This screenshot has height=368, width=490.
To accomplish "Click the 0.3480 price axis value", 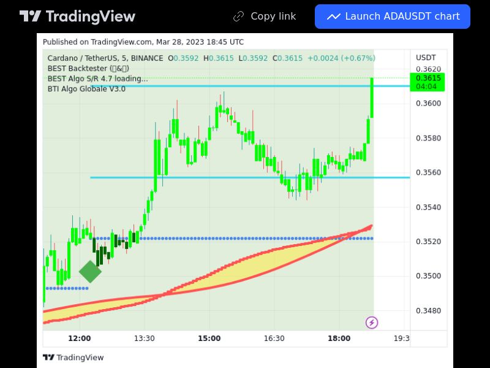I will coord(428,311).
